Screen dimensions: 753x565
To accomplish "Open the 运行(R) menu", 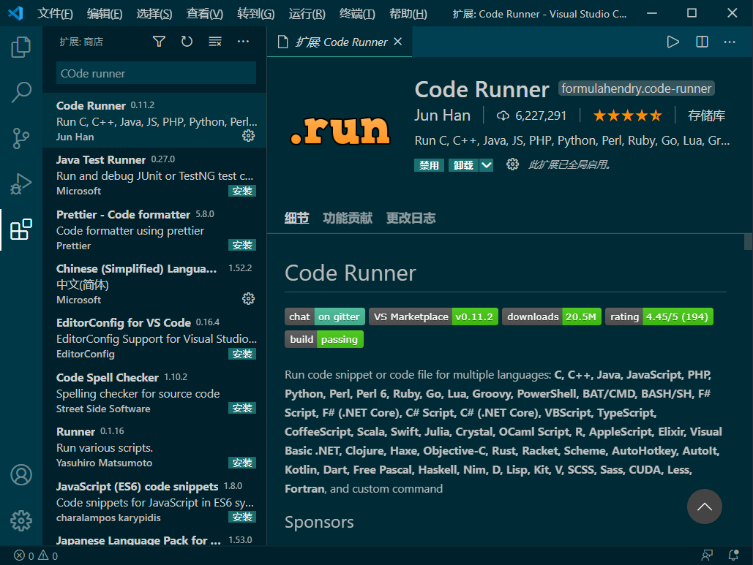I will click(307, 13).
